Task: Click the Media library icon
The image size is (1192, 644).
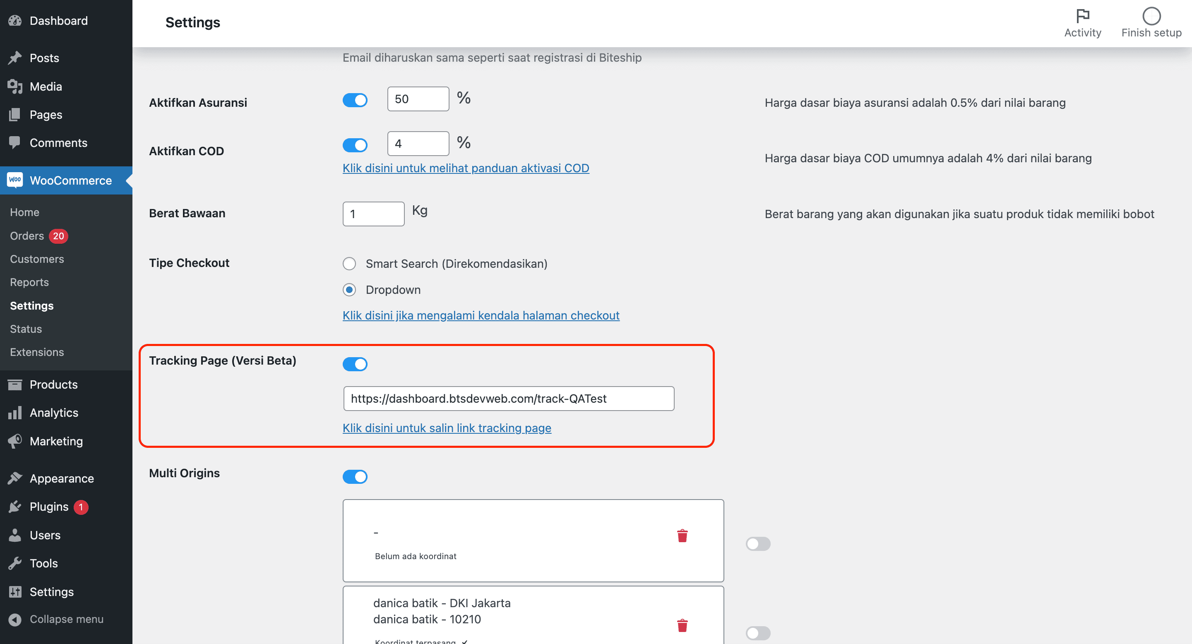Action: 15,87
